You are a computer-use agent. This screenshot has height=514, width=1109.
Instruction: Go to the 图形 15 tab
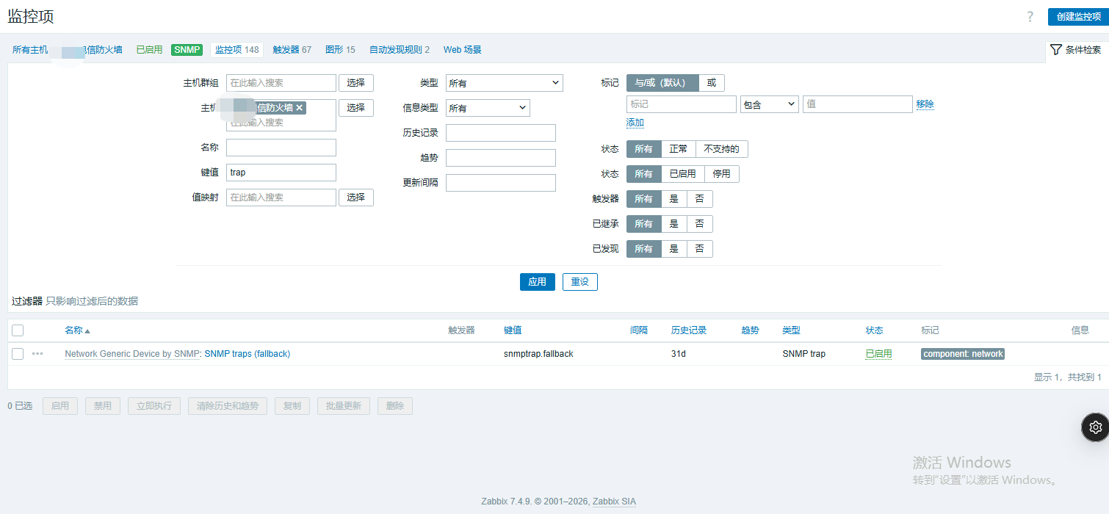click(x=340, y=50)
